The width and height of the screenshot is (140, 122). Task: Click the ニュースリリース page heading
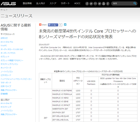tap(17, 16)
